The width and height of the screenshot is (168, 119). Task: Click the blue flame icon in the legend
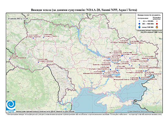[x=140, y=27]
